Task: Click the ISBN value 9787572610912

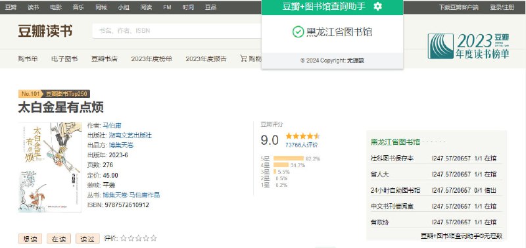Action: pyautogui.click(x=127, y=205)
